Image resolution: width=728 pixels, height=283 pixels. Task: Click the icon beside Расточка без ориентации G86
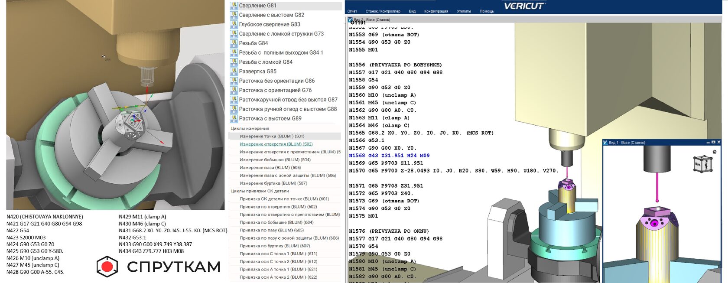click(234, 81)
